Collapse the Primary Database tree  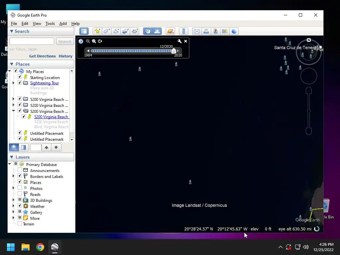point(10,164)
